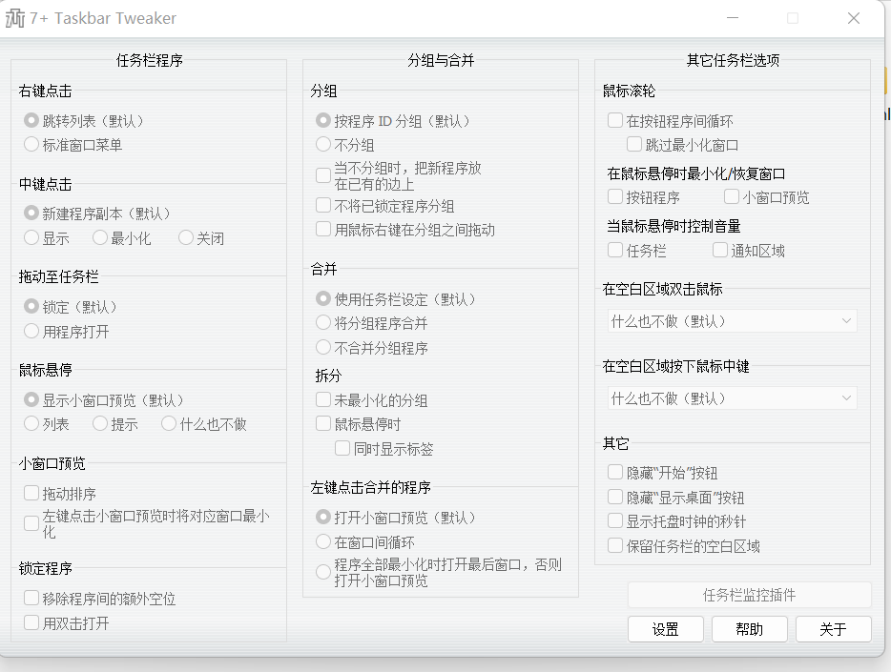Select 在窗口间循环 option
891x672 pixels.
[324, 542]
